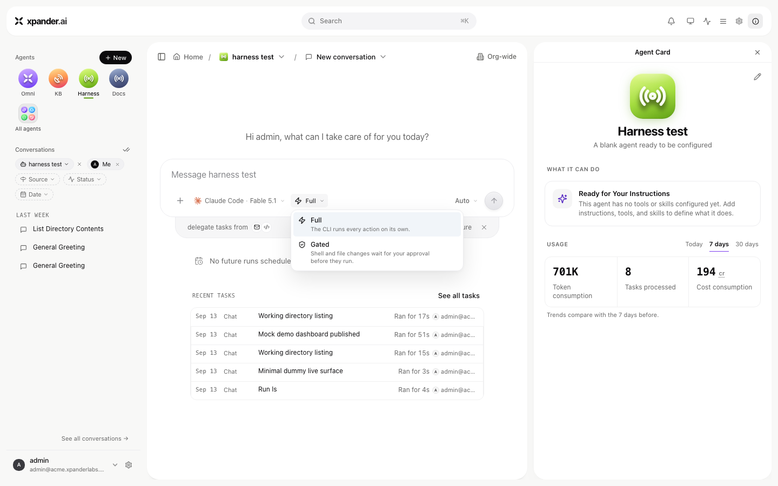Click the Search field
This screenshot has height=486, width=778.
(x=389, y=21)
